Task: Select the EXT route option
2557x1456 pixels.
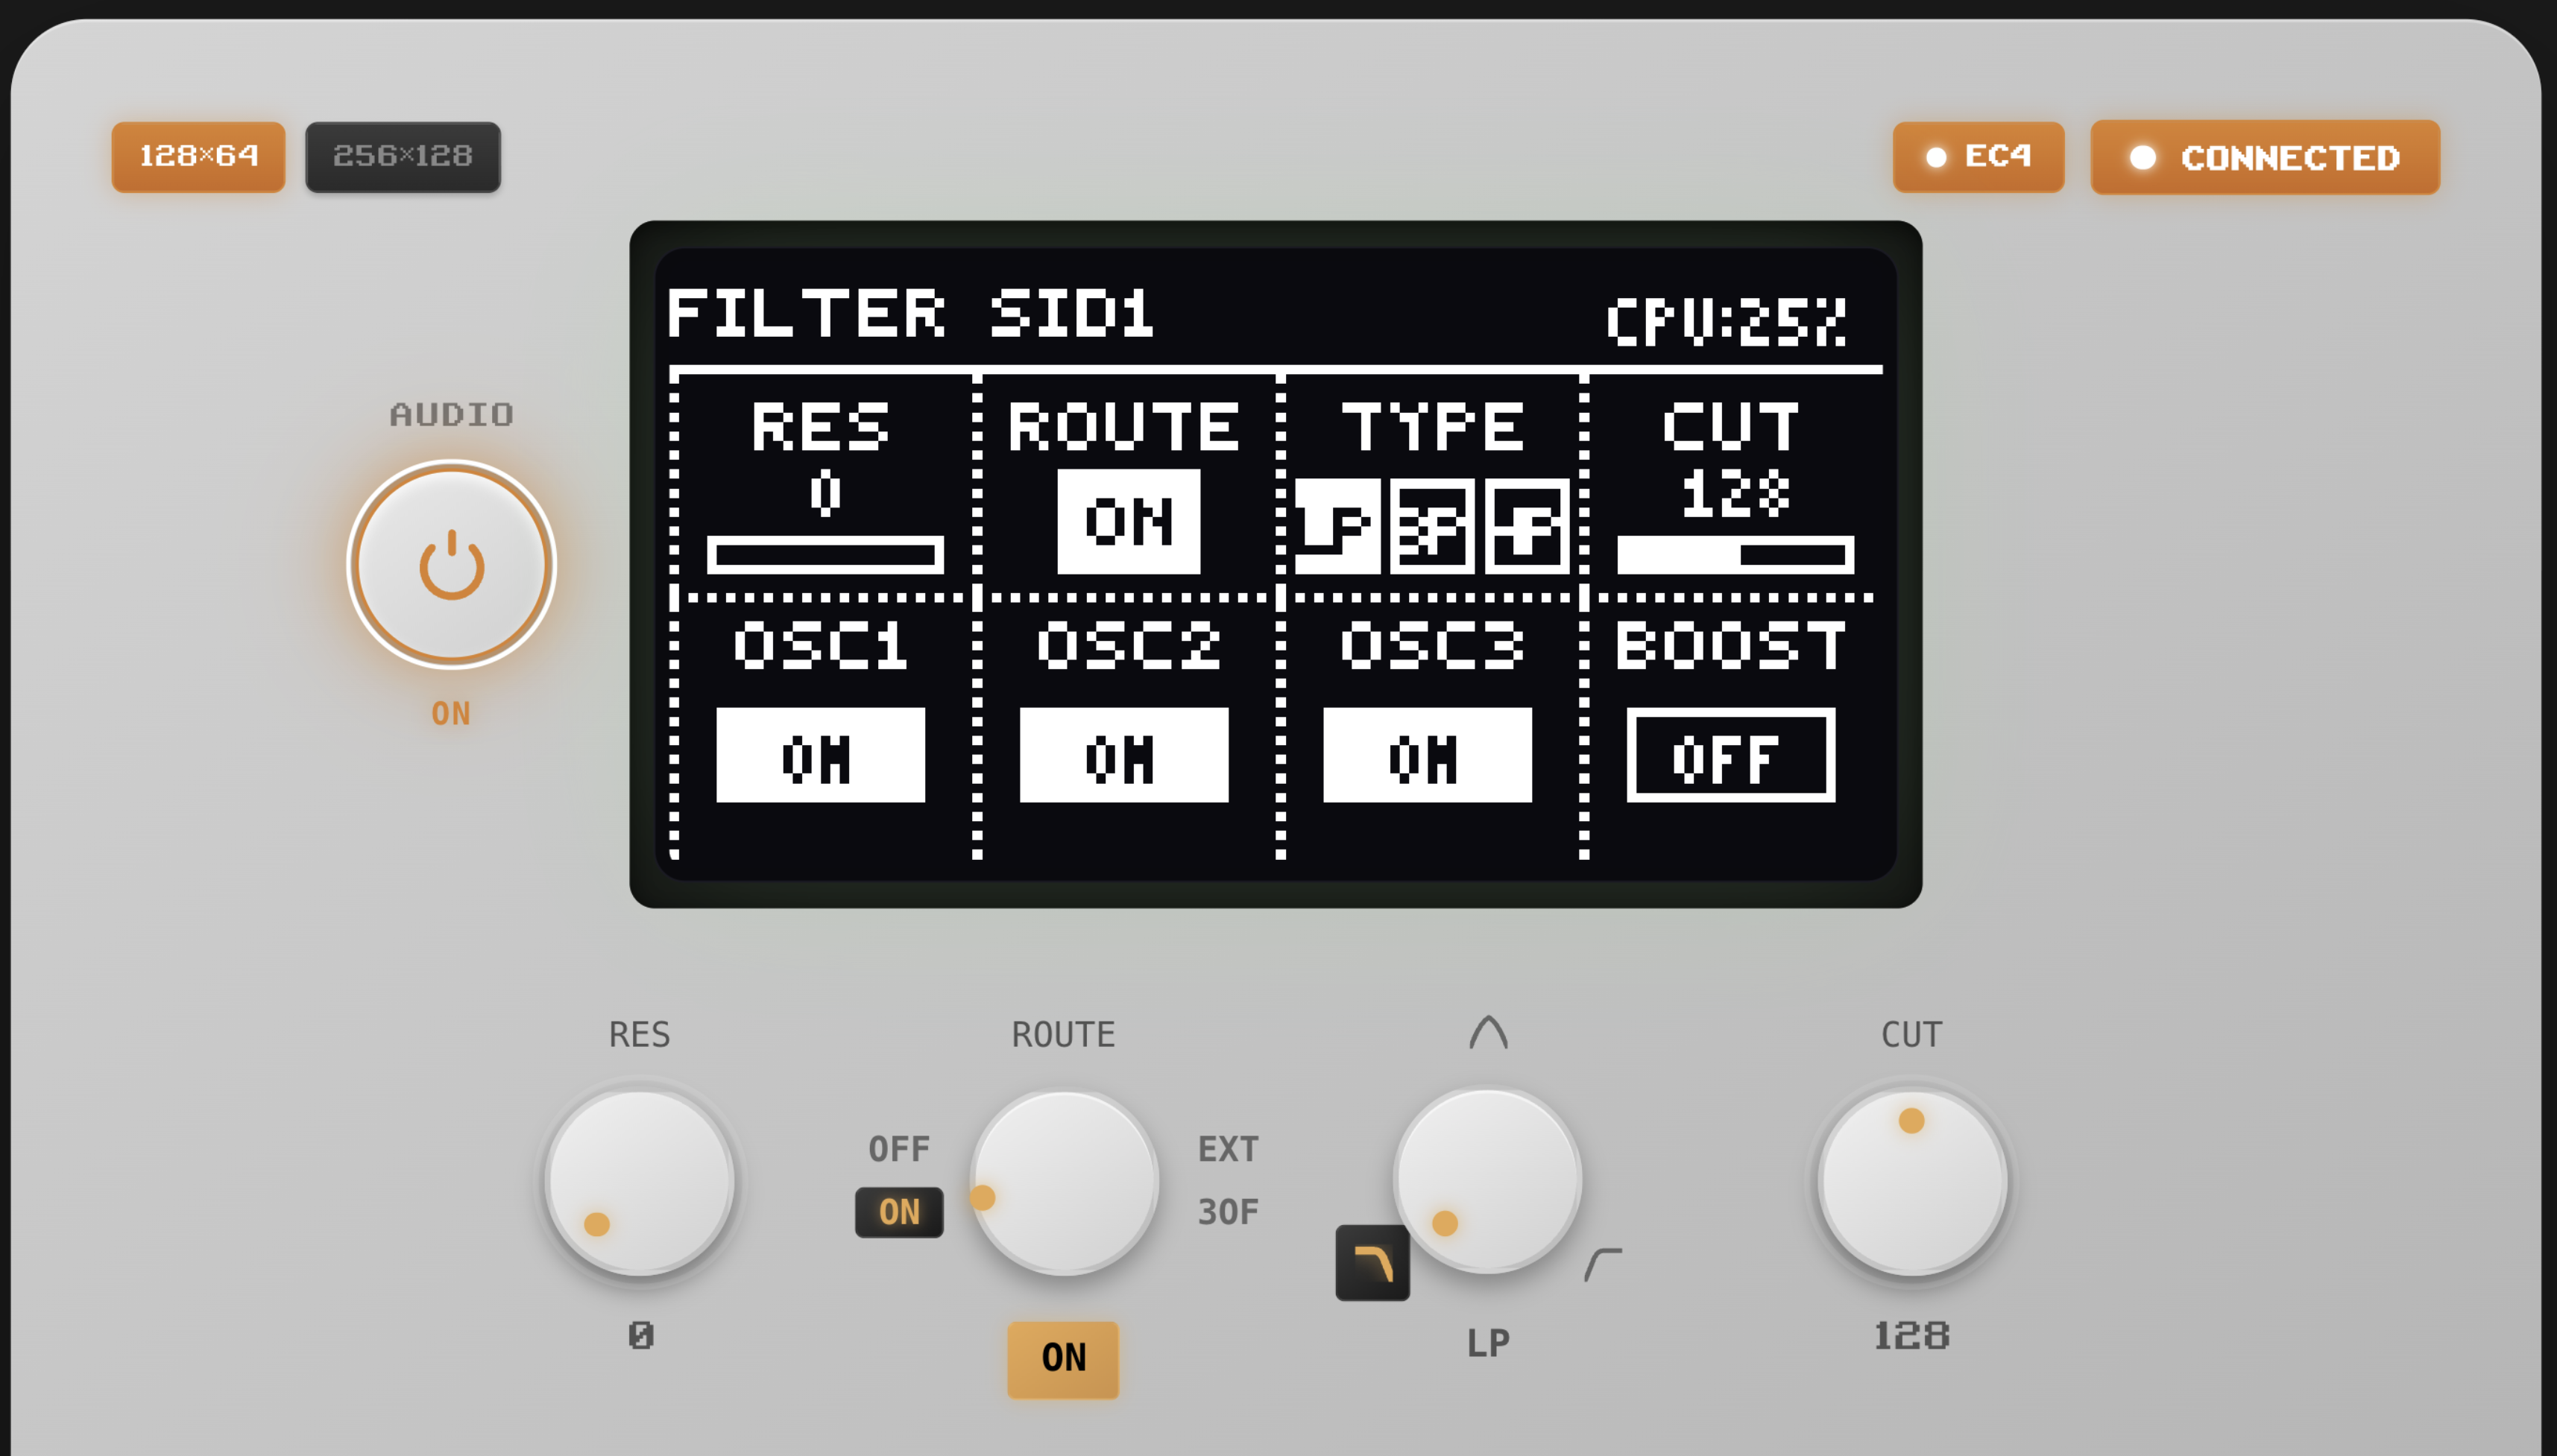Action: click(x=1228, y=1149)
